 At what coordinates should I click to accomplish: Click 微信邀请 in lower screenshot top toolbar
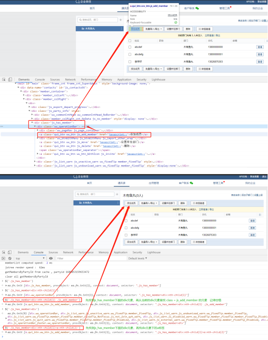(x=199, y=203)
